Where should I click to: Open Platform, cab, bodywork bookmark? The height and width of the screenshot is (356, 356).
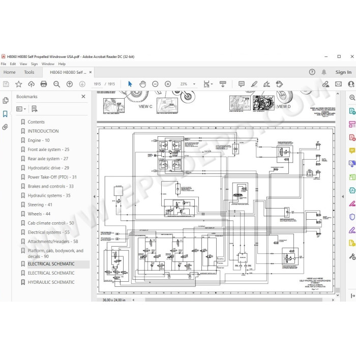coord(55,253)
